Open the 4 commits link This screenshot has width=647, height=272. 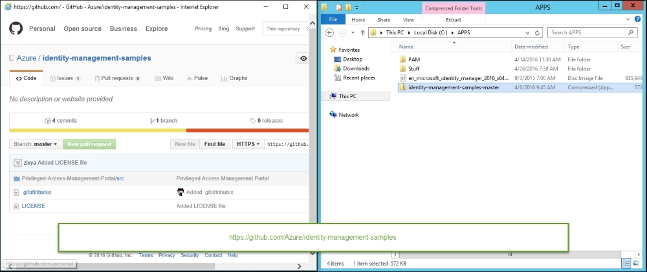[61, 121]
